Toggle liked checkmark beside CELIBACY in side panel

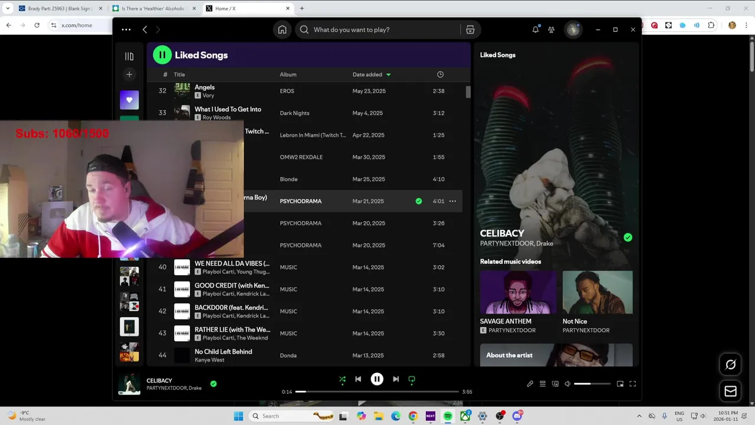coord(628,237)
